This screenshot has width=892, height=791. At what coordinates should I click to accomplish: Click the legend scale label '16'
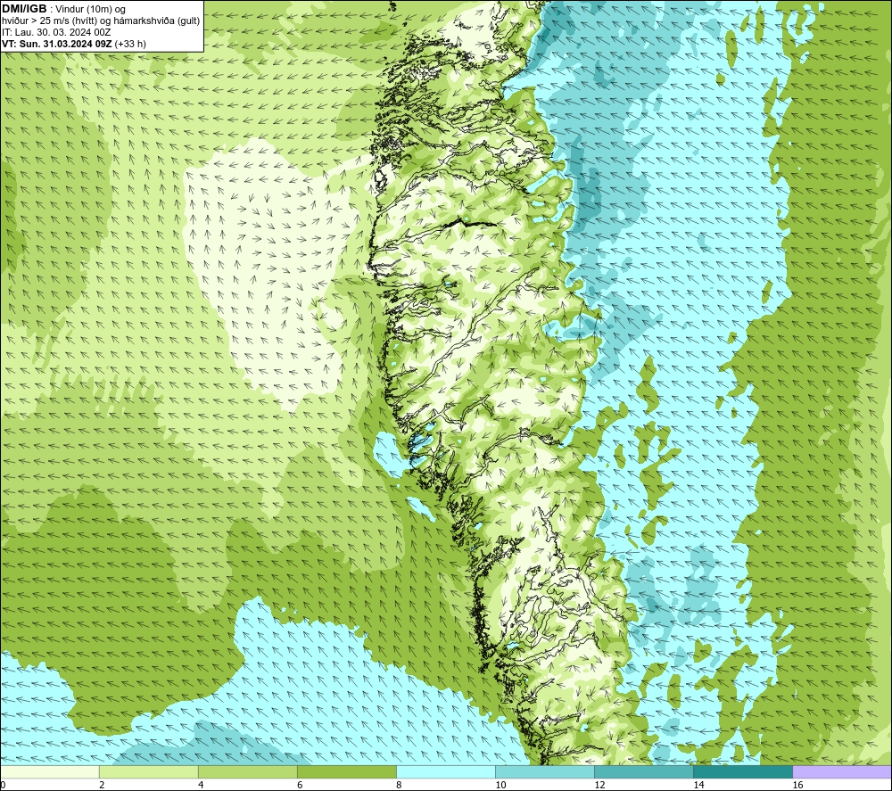(797, 785)
